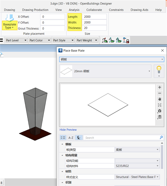Click the Hide Preview link
Viewport: 167px width, 186px height.
click(x=68, y=130)
